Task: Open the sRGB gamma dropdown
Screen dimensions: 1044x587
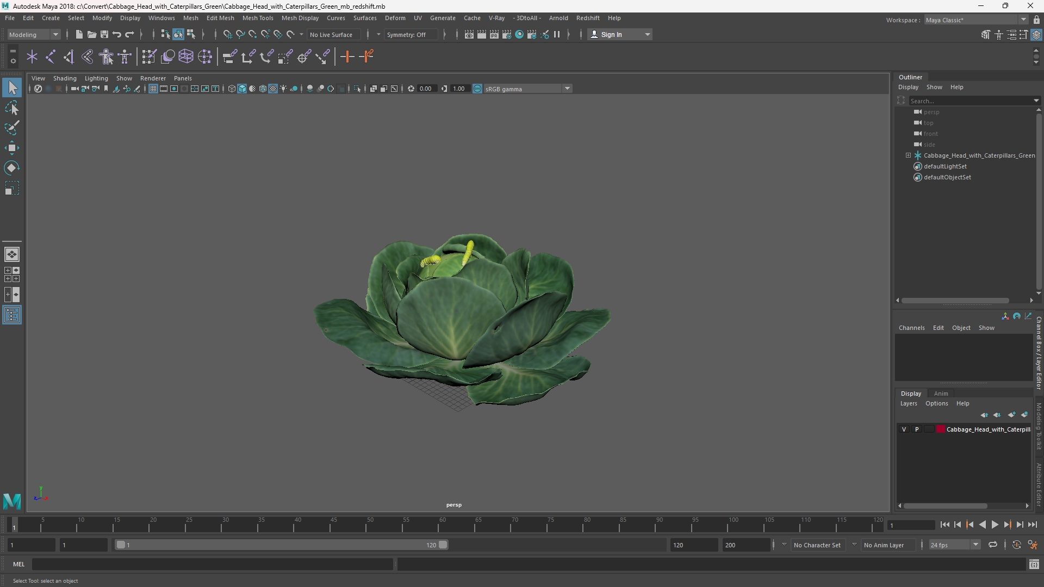Action: 527,89
